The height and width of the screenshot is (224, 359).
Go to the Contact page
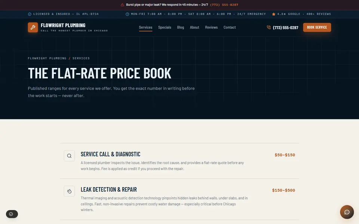230,27
